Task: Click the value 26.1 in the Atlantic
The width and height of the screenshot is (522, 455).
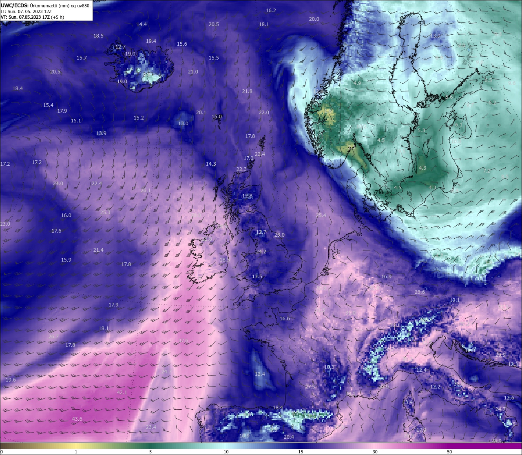Action: 146,191
